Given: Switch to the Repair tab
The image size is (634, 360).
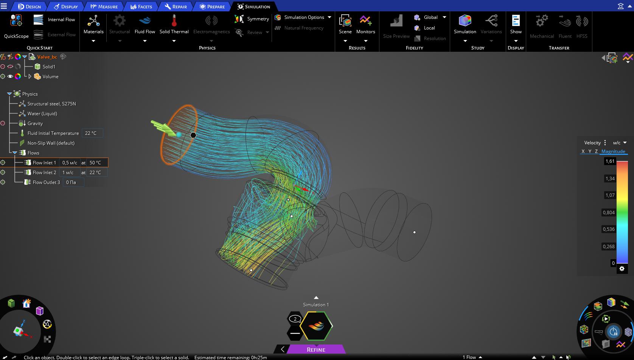Looking at the screenshot, I should pos(176,6).
